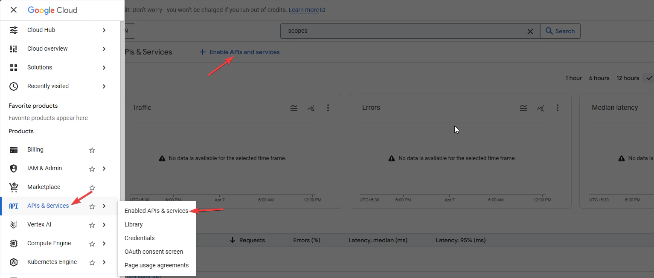The image size is (654, 278).
Task: Pin Kubernetes Engine with its star
Action: [92, 262]
